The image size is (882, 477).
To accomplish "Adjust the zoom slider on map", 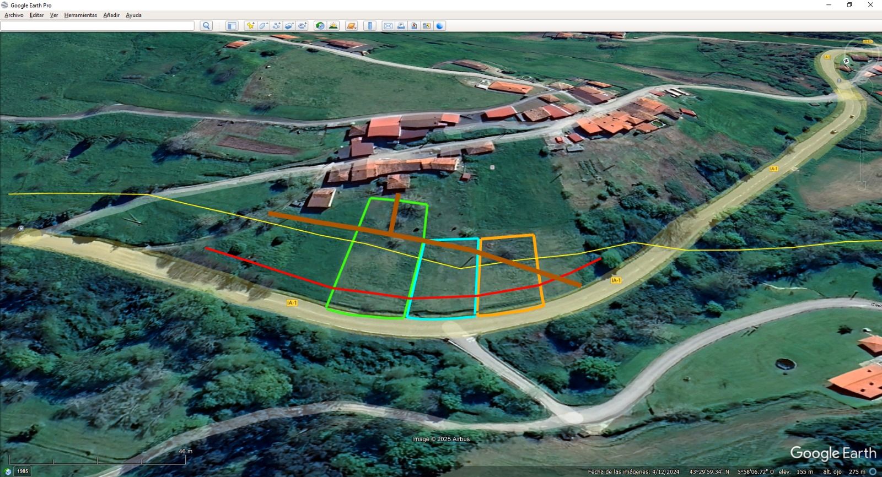I will (x=863, y=157).
